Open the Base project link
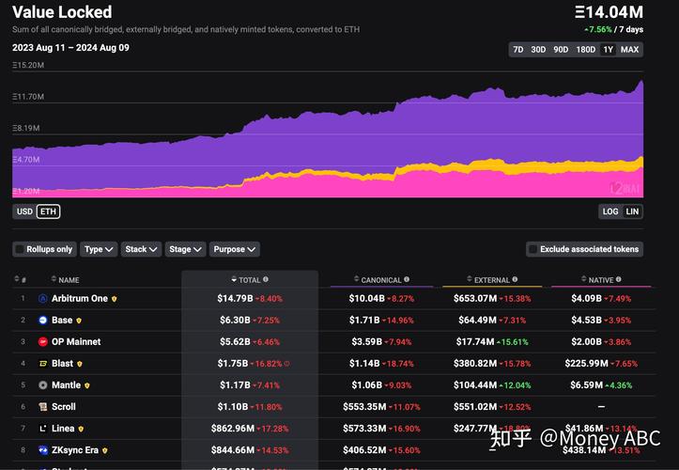The image size is (679, 470). (x=62, y=320)
